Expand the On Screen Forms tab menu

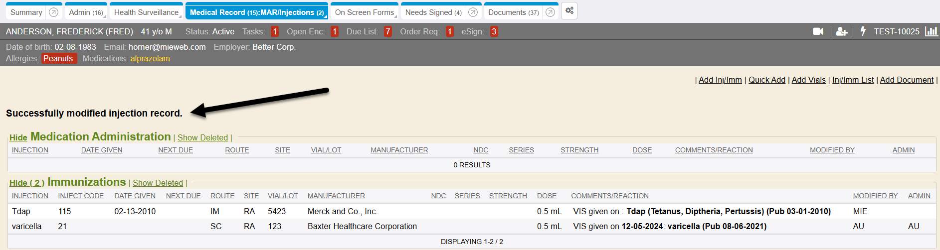pyautogui.click(x=396, y=16)
